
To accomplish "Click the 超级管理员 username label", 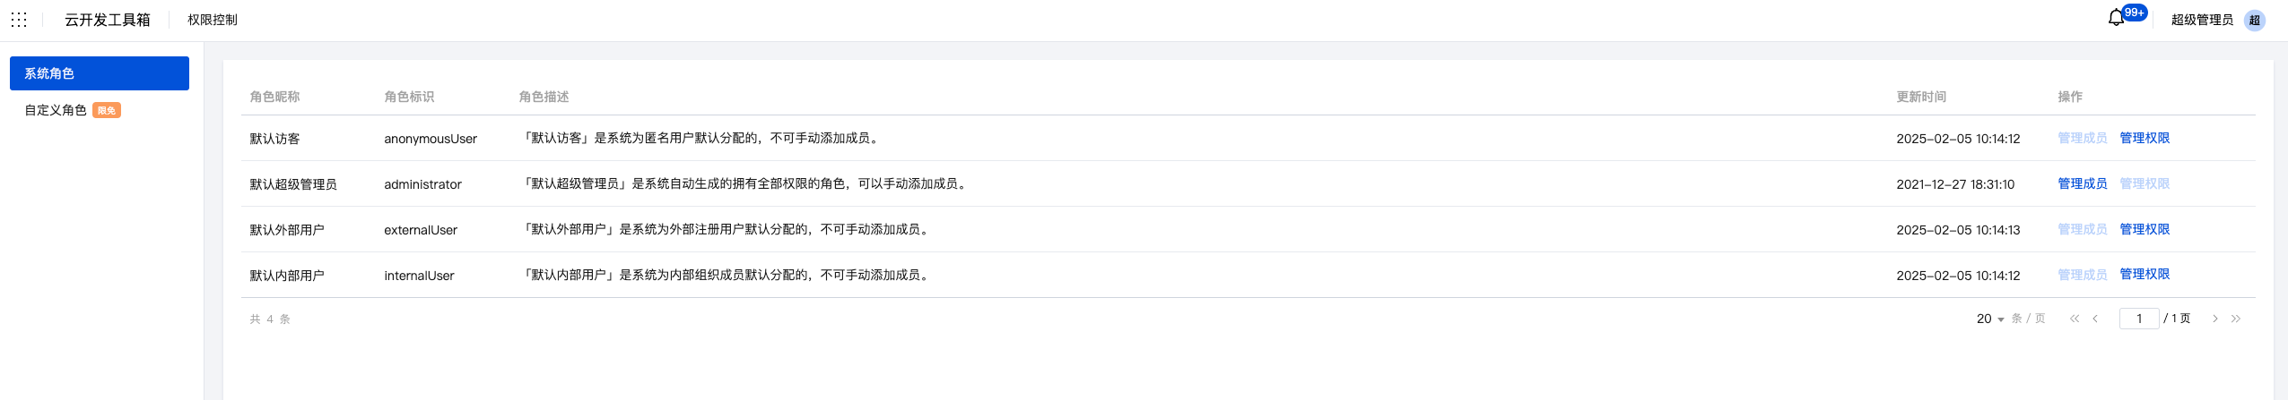I will coord(2202,20).
